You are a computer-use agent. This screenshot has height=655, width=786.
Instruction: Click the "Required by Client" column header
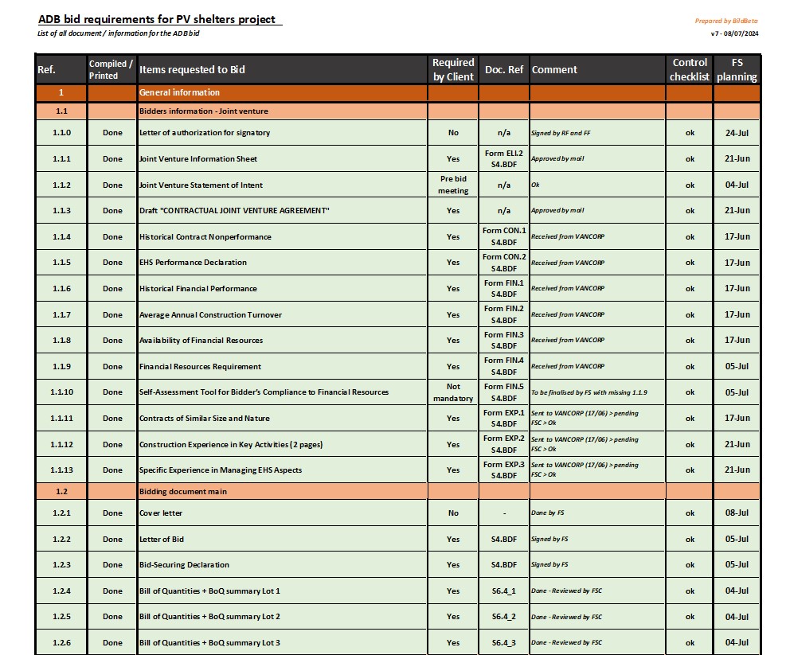(453, 69)
